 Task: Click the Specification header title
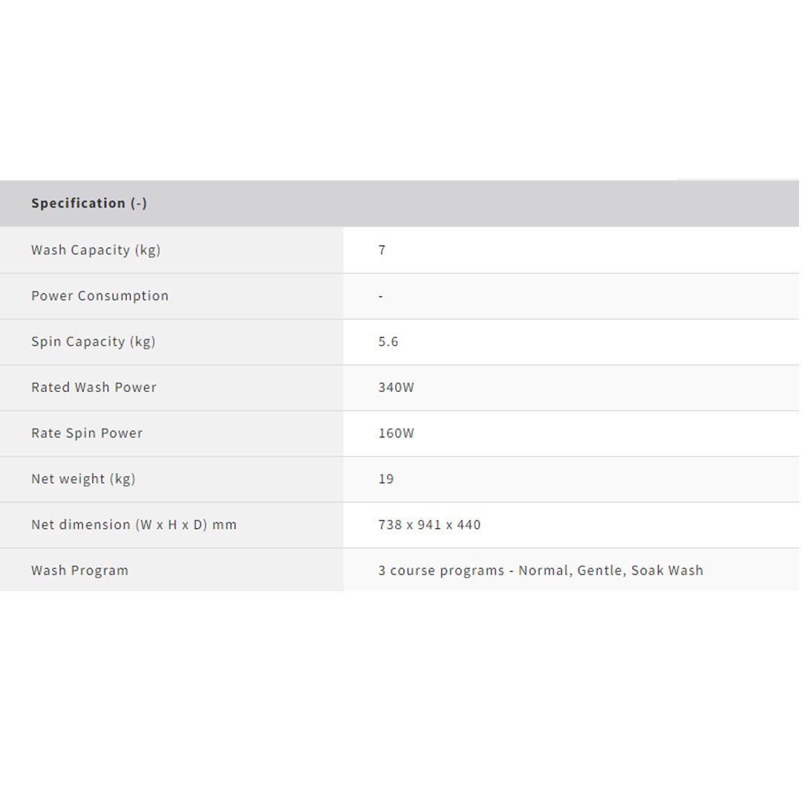tap(78, 203)
